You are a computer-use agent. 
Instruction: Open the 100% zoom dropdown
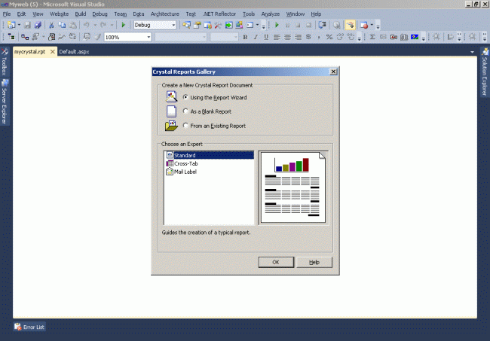pos(149,37)
